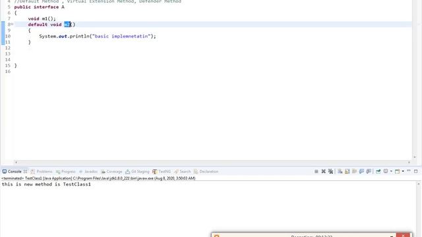This screenshot has width=422, height=237.
Task: Click the highlighted method name on line 8
Action: (67, 24)
